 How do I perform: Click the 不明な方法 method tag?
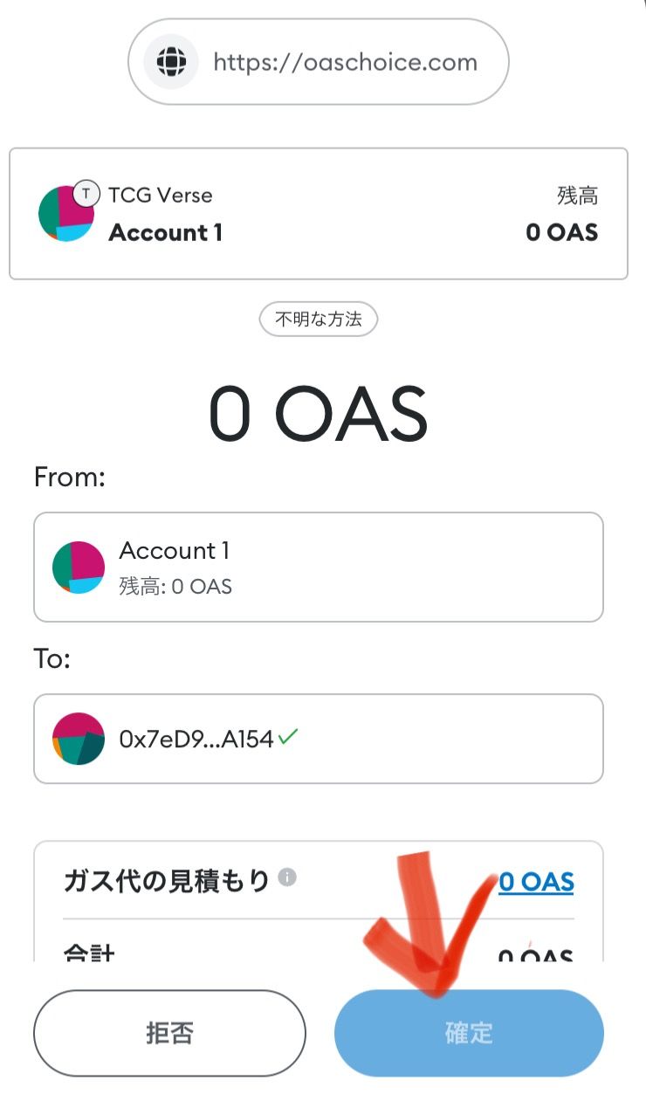point(318,320)
